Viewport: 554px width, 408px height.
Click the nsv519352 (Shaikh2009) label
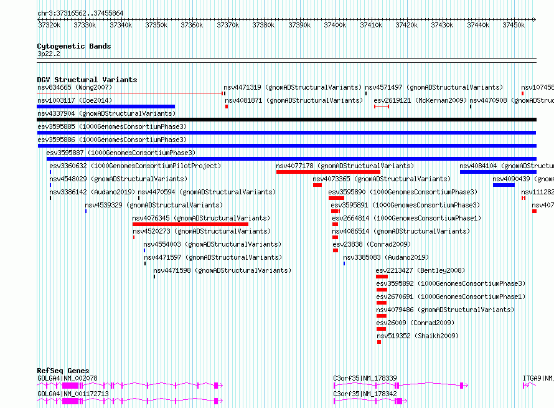(x=418, y=336)
